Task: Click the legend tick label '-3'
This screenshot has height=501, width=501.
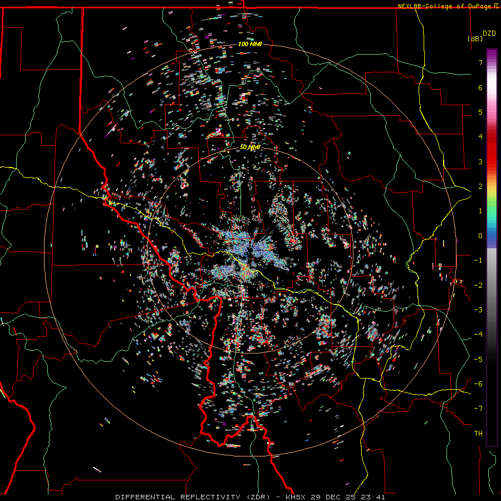Action: pos(478,310)
